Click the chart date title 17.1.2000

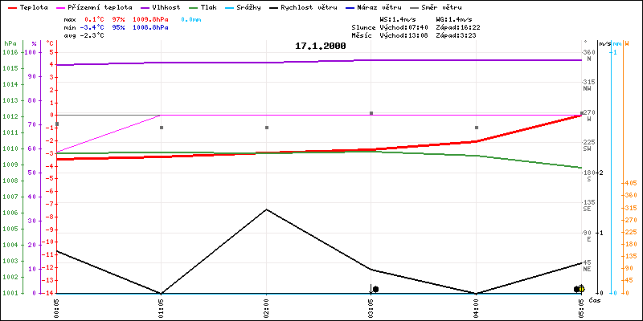(x=321, y=46)
